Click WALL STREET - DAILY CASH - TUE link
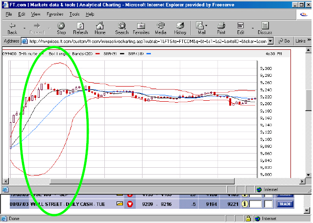313x223 pixels. pyautogui.click(x=68, y=204)
